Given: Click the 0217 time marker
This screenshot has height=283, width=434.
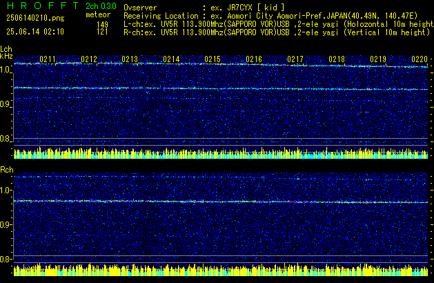Looking at the screenshot, I should (x=295, y=59).
